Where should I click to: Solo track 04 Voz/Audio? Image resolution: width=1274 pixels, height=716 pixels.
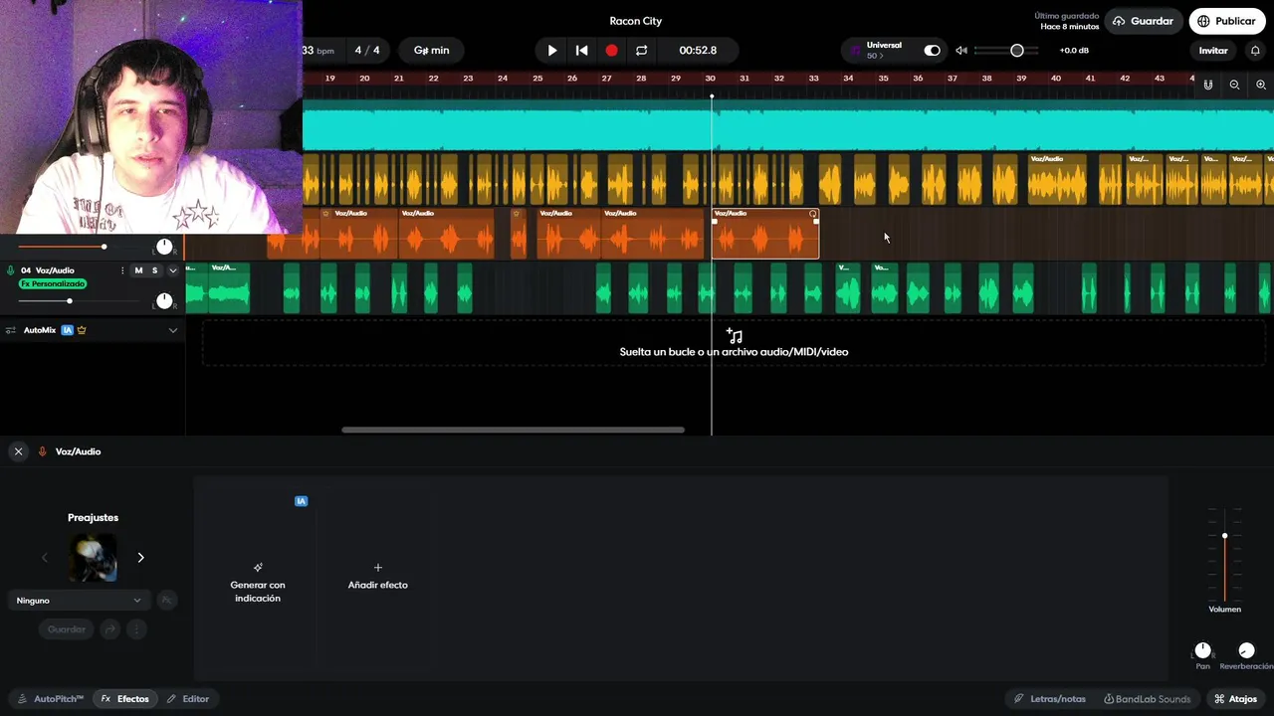[x=154, y=270]
